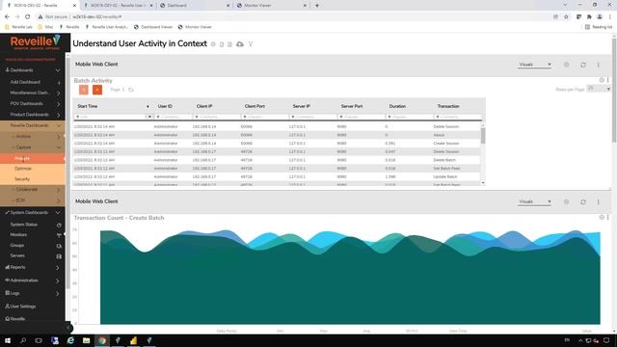617x347 pixels.
Task: Switch to the Dashboard browser tab
Action: point(195,6)
